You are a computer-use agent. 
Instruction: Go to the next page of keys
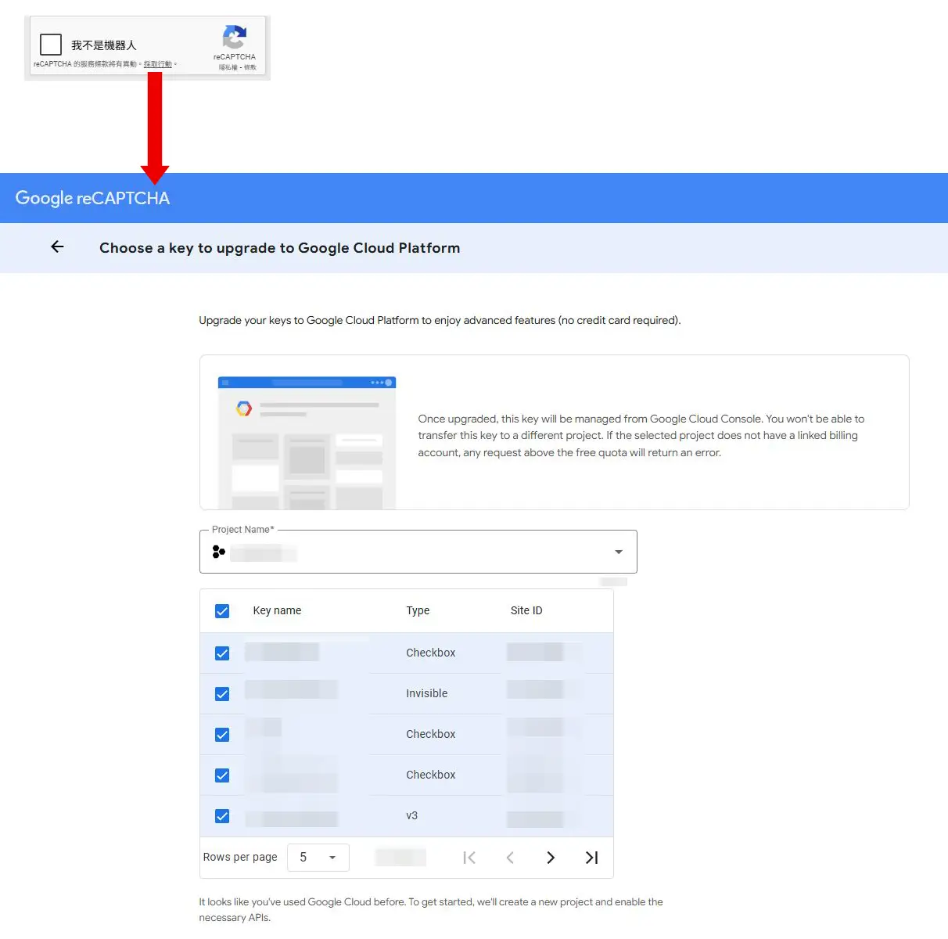551,858
